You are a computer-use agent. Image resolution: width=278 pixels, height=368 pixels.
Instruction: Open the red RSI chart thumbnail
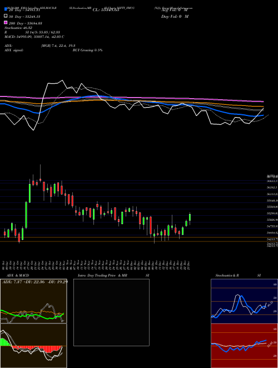[x=244, y=346]
